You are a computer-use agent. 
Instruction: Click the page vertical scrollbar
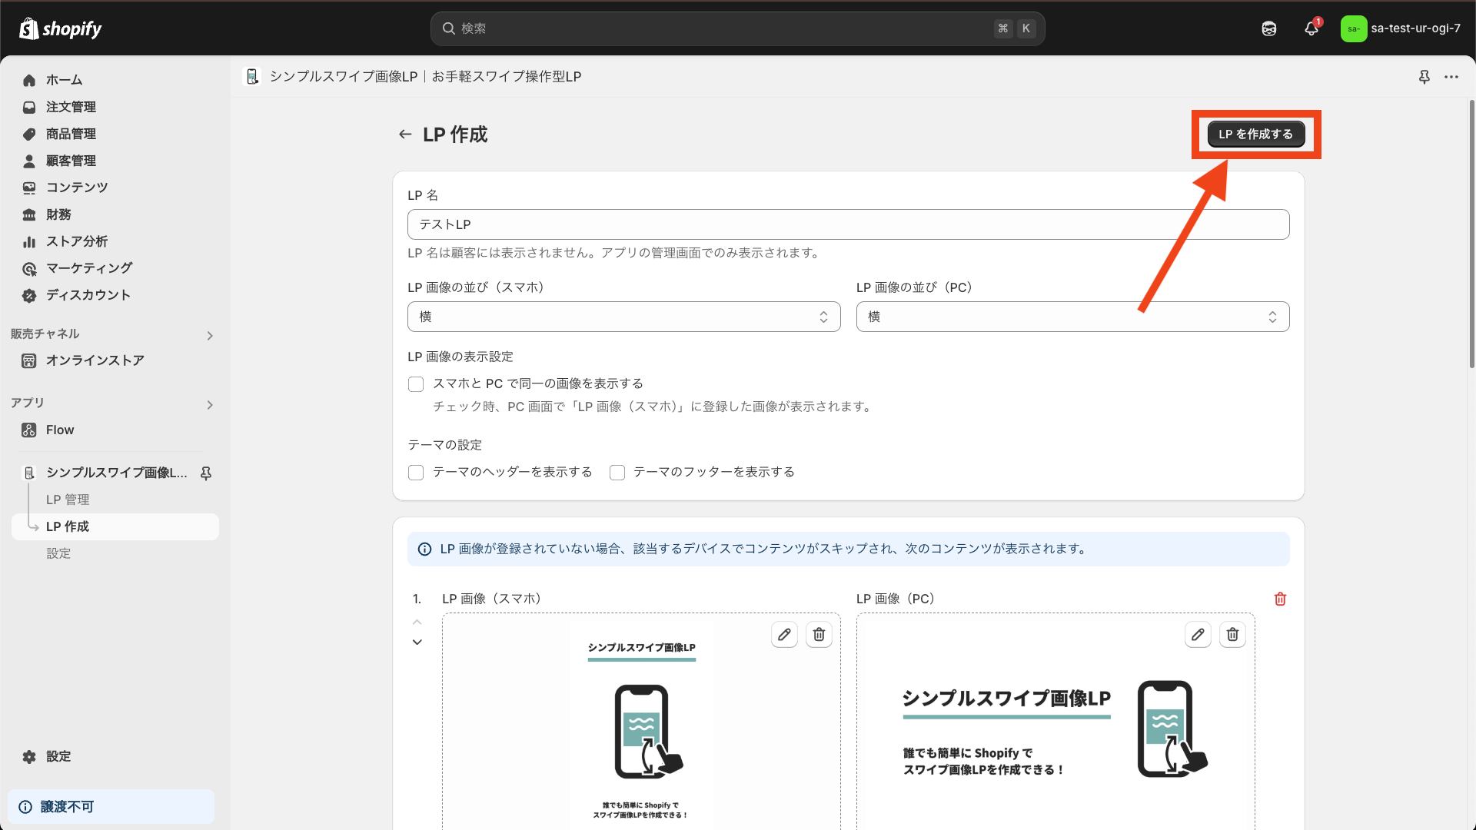(1471, 234)
